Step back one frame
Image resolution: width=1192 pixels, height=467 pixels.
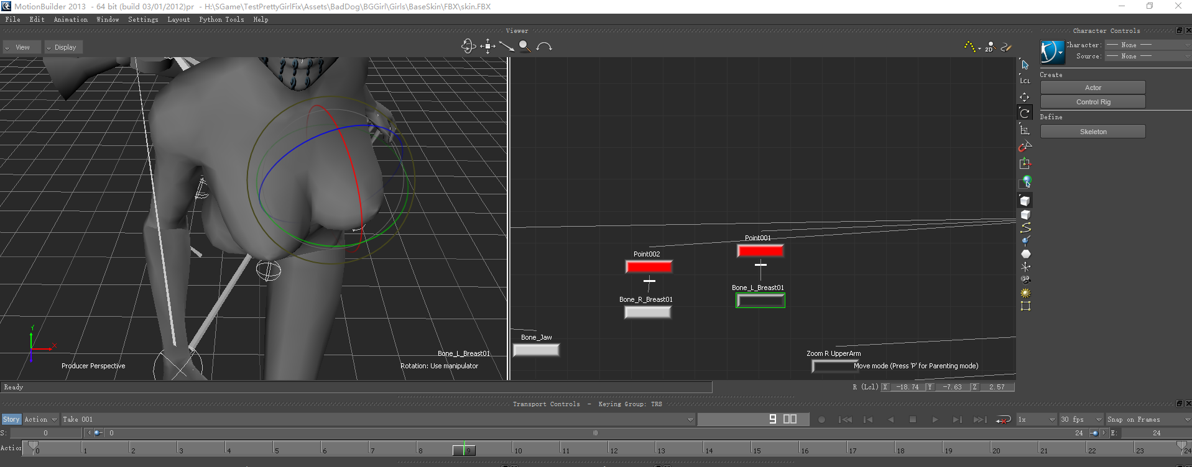868,420
